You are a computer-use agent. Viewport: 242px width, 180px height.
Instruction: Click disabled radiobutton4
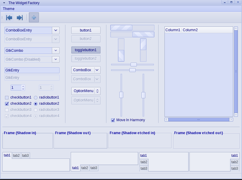coord(36,116)
